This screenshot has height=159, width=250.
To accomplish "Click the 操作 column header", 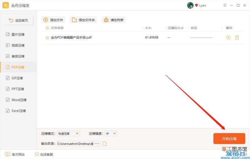I will coord(229,28).
